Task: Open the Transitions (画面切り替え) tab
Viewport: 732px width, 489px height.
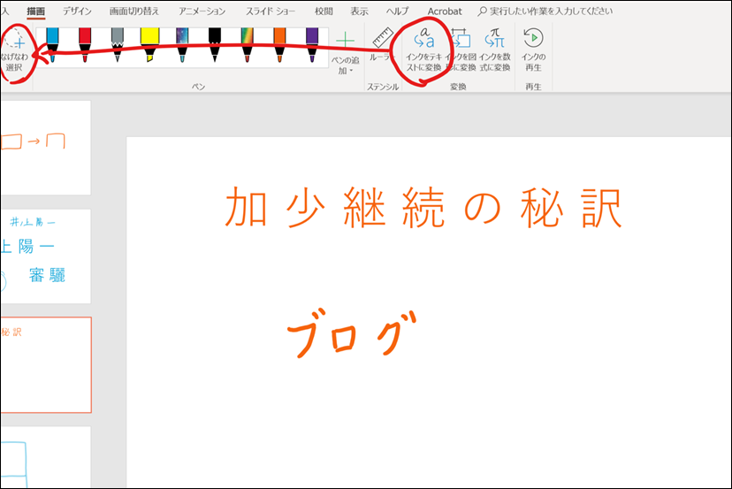Action: point(134,11)
